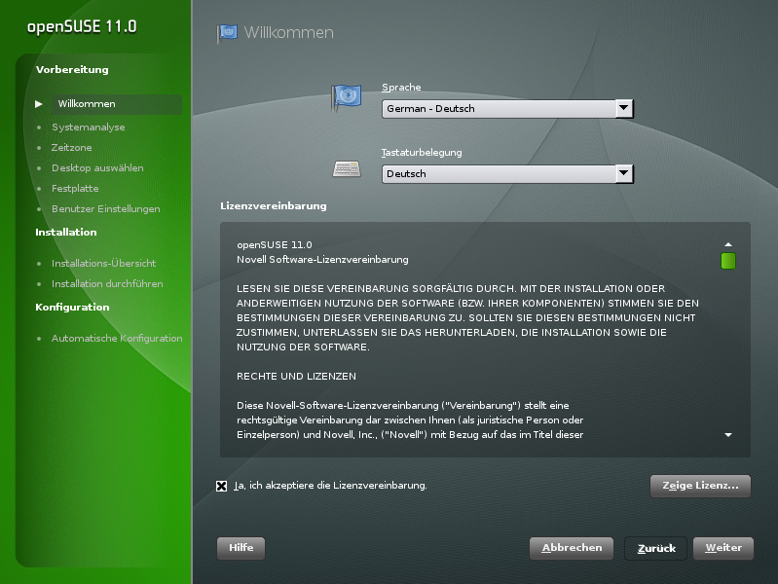778x584 pixels.
Task: Click Abbrechen to cancel installation
Action: coord(572,548)
